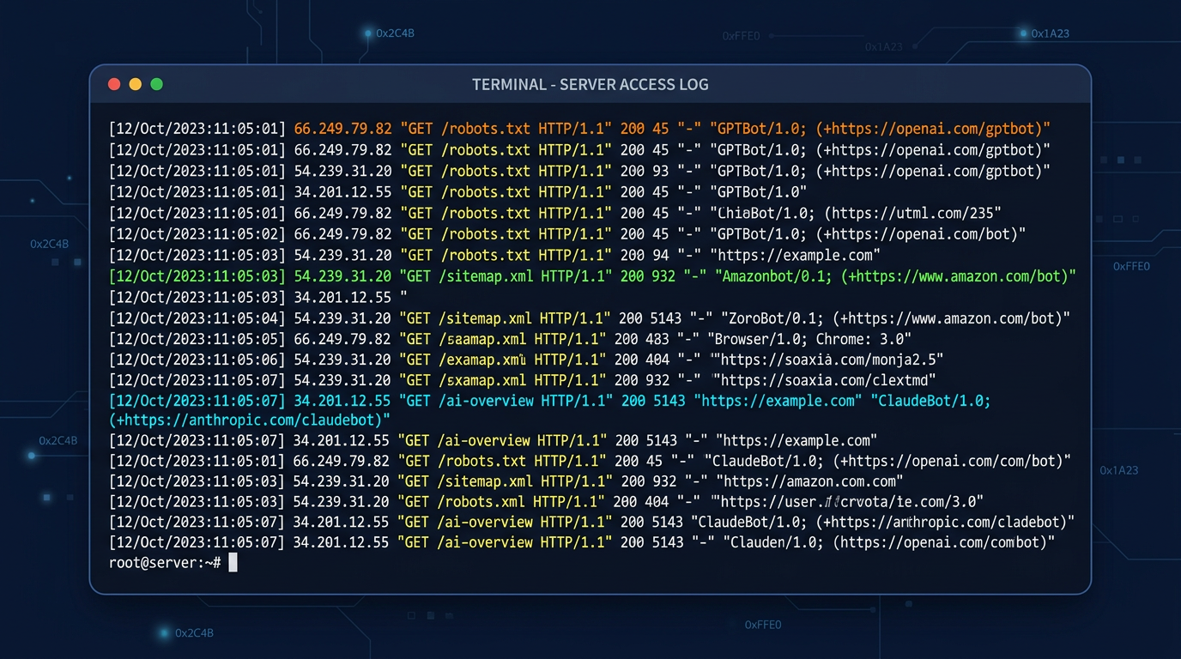Click the yellow minimize button
This screenshot has height=659, width=1181.
point(135,84)
